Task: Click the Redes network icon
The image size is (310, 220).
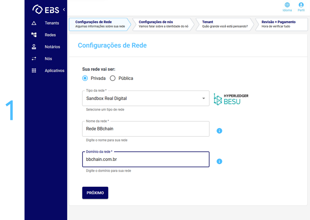Action: click(x=34, y=35)
